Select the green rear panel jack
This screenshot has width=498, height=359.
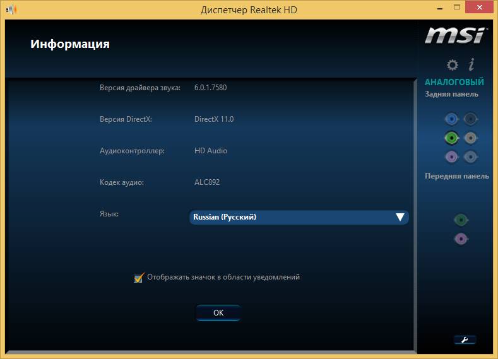tap(451, 138)
